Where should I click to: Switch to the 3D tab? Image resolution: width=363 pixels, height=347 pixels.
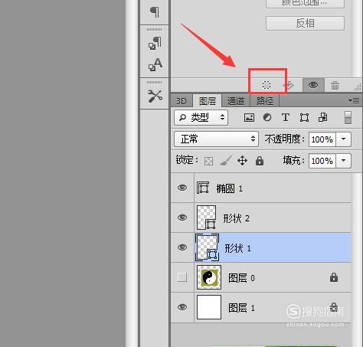(x=181, y=101)
